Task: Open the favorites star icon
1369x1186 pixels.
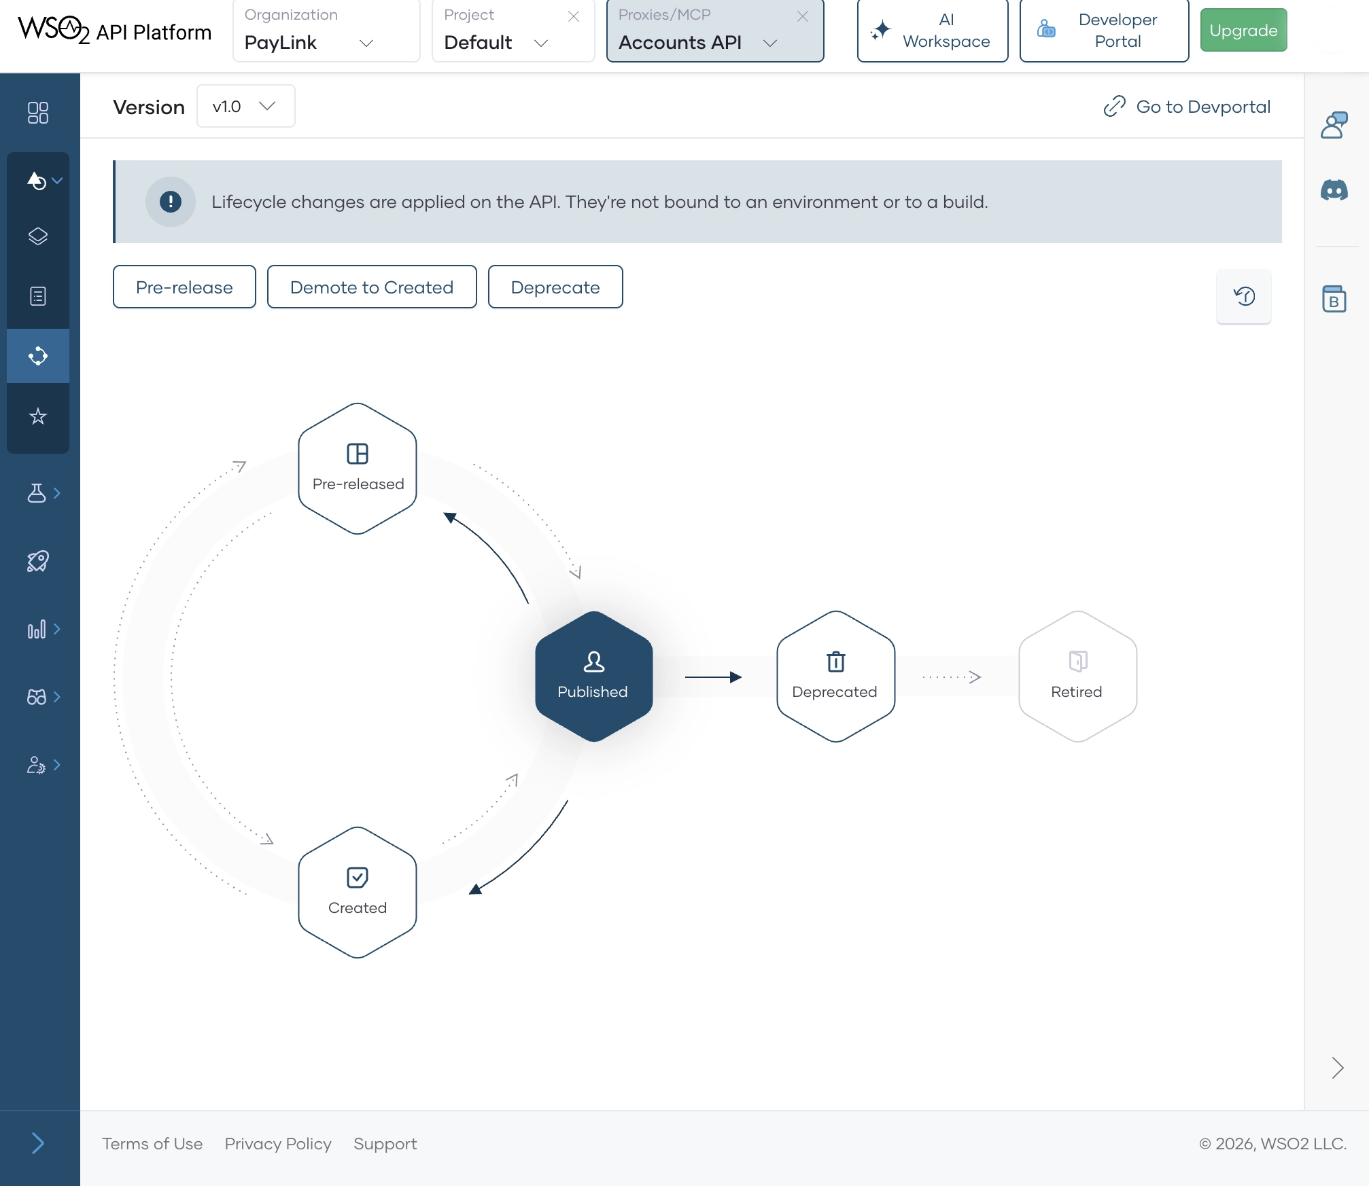Action: point(38,416)
